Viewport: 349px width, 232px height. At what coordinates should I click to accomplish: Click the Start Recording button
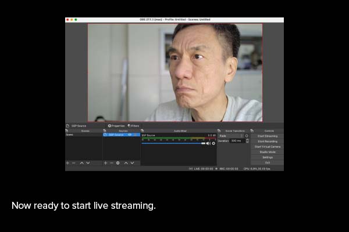pos(267,141)
